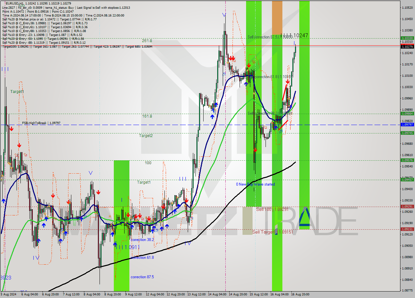The image size is (415, 298).
Task: Click the '16 Aug 04:00' time axis label
Action: [279, 294]
